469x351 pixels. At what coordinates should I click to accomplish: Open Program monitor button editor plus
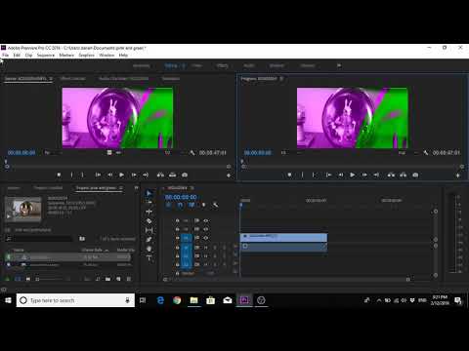pos(458,175)
